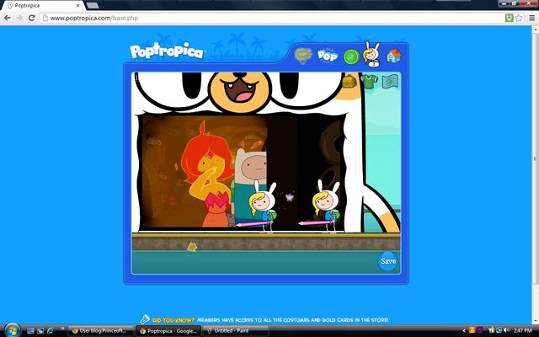The width and height of the screenshot is (539, 337).
Task: Switch to Untitled - Paint taskbar window
Action: coord(236,331)
